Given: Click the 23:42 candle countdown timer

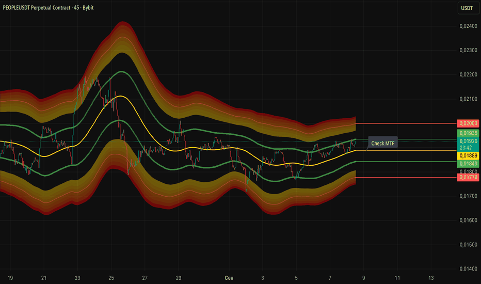Looking at the screenshot, I should 466,148.
